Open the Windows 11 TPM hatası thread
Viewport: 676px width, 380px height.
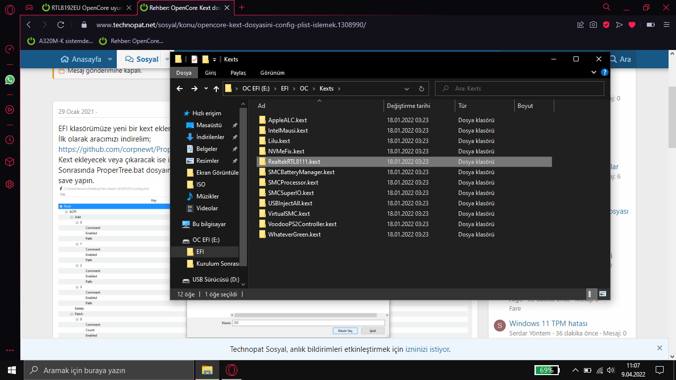(548, 324)
